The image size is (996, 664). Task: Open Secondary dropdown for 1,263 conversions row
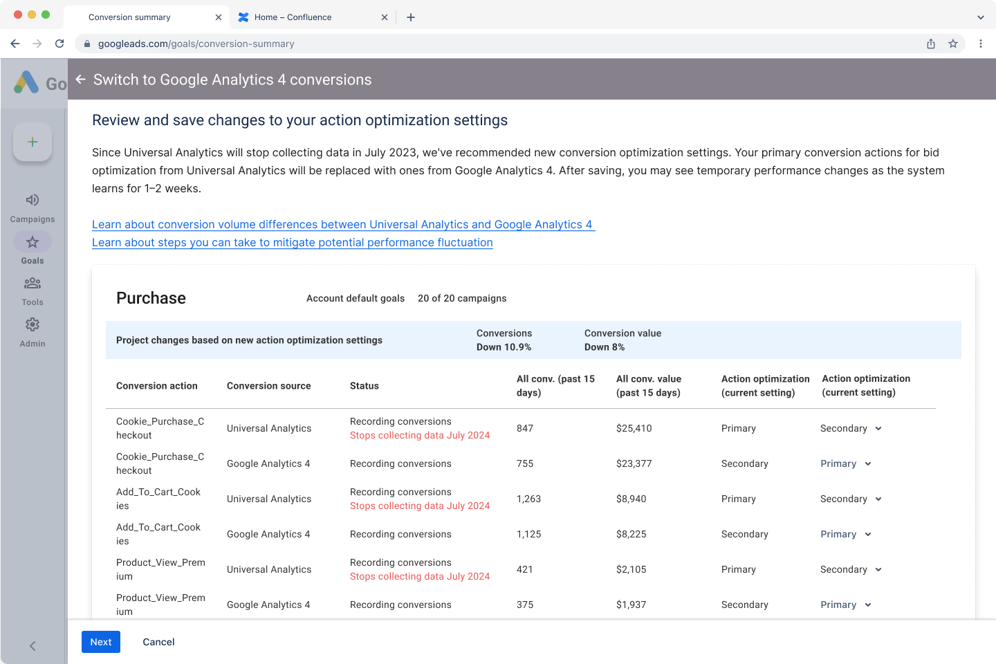pos(851,499)
